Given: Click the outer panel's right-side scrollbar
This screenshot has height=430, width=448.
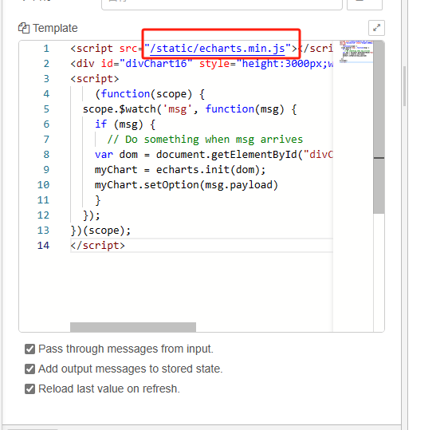Looking at the screenshot, I should click(x=404, y=86).
